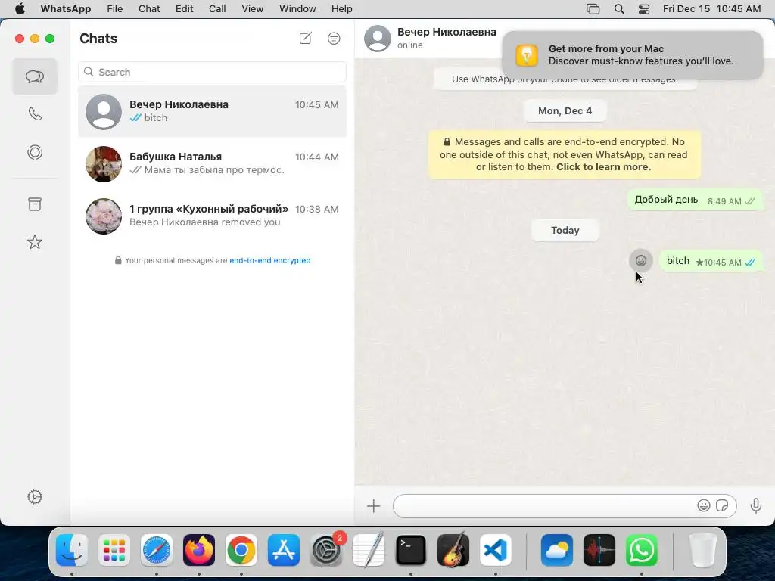This screenshot has height=581, width=775.
Task: Open sticker picker in message field
Action: 722,505
